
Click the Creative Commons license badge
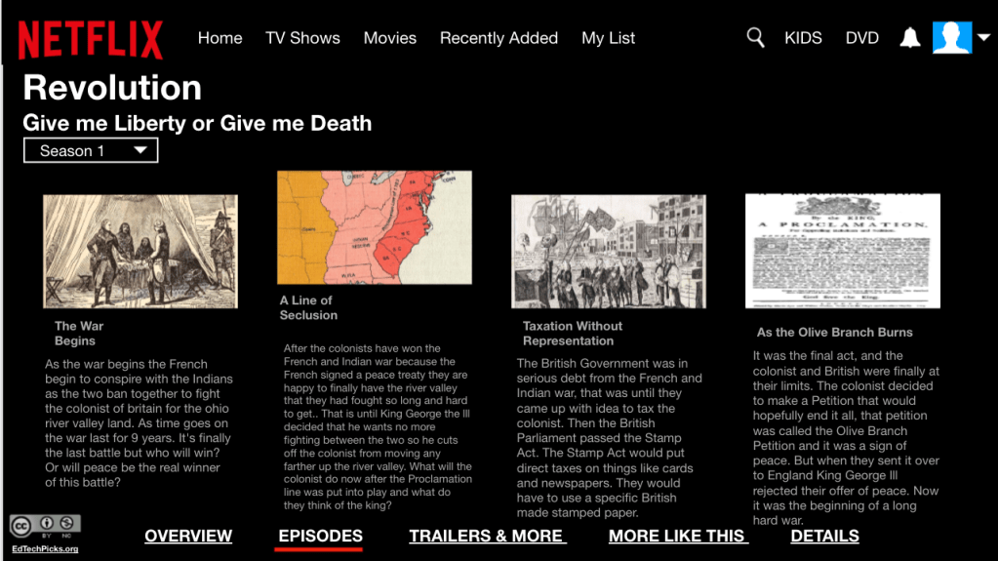pyautogui.click(x=45, y=526)
